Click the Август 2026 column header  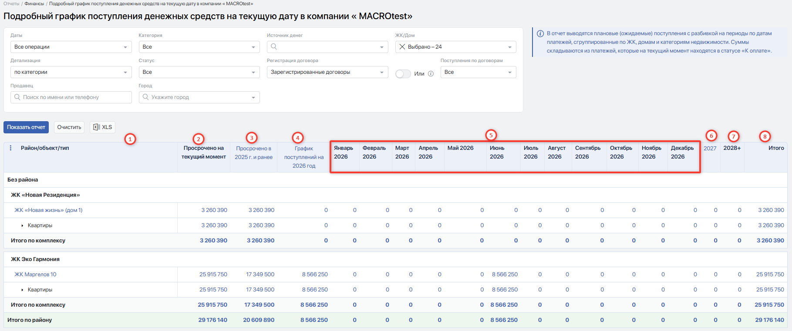[557, 152]
